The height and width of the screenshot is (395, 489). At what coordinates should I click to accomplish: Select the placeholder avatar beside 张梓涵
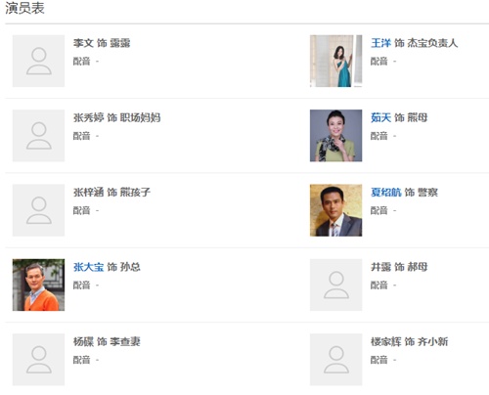point(38,210)
